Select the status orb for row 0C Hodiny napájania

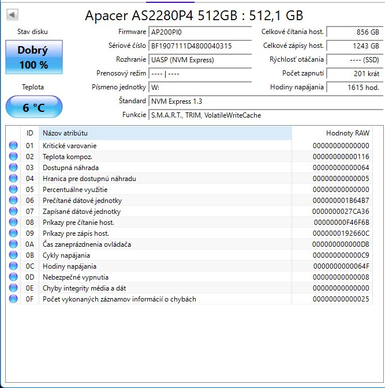pyautogui.click(x=13, y=266)
